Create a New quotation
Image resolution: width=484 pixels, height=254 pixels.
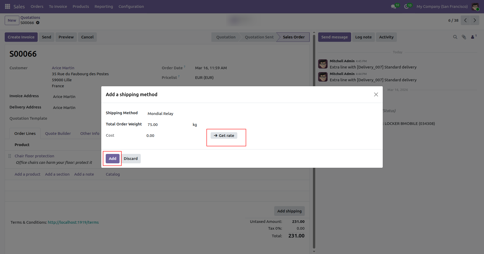(x=12, y=20)
